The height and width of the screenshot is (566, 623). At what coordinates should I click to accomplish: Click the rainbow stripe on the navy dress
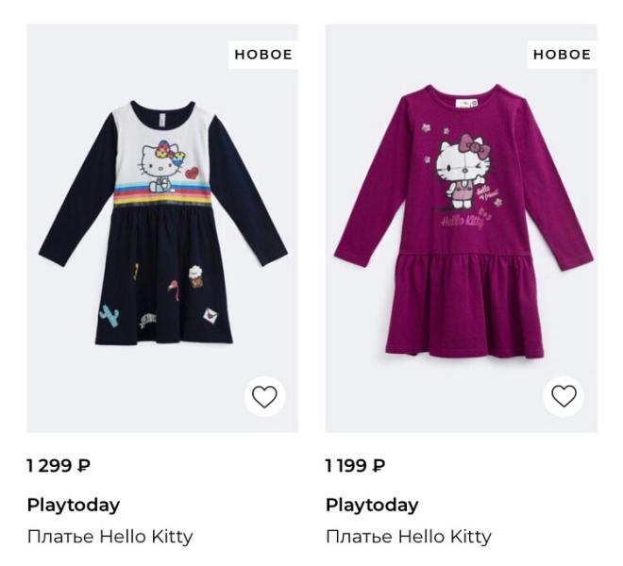point(164,199)
